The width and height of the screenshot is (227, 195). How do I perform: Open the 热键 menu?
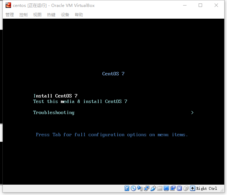pos(51,15)
